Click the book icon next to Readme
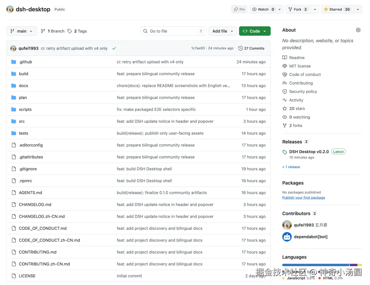 tap(285, 58)
